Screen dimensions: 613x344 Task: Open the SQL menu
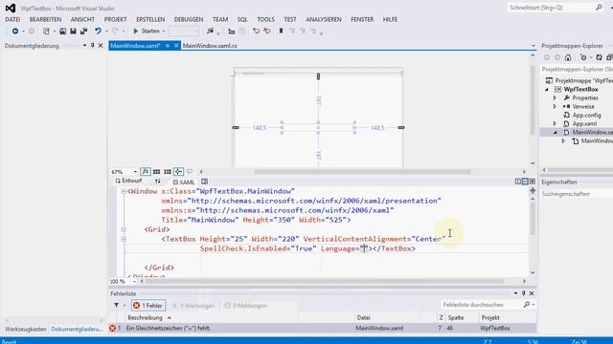[x=242, y=19]
